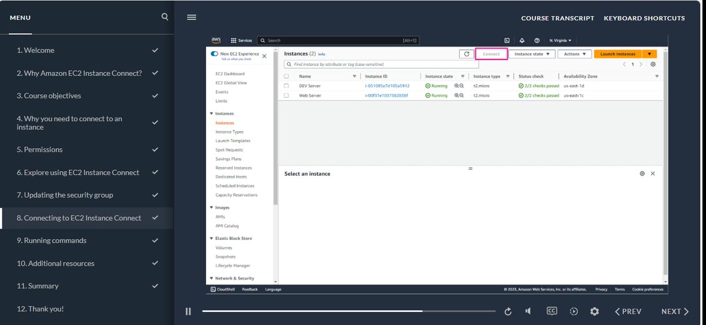
Task: Open the AWS Services grid menu
Action: [241, 41]
